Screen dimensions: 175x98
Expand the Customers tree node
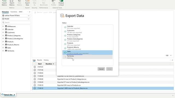pos(3,33)
